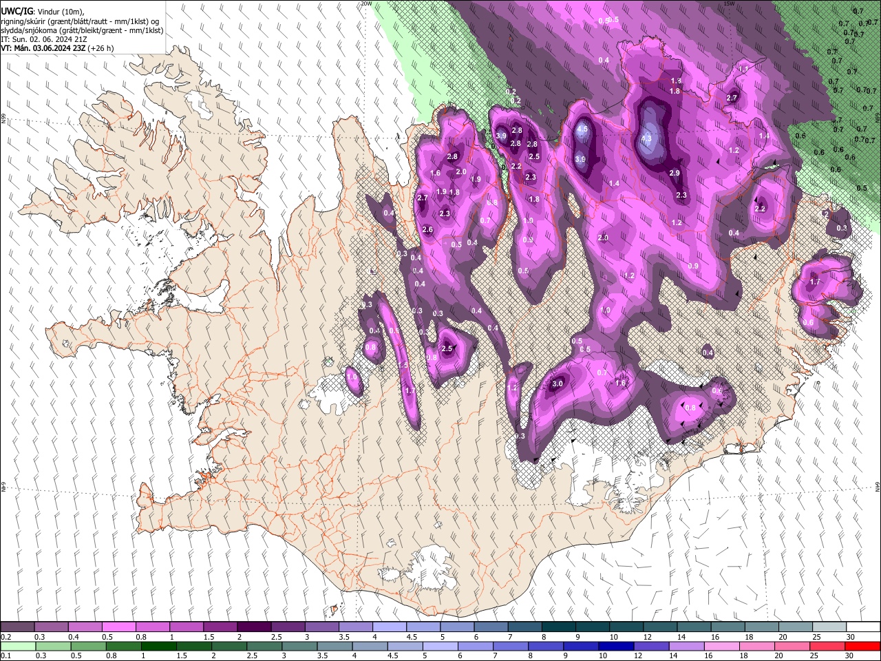The width and height of the screenshot is (881, 661).
Task: Click the '0.1' label in bottom legend row
Action: (x=6, y=655)
